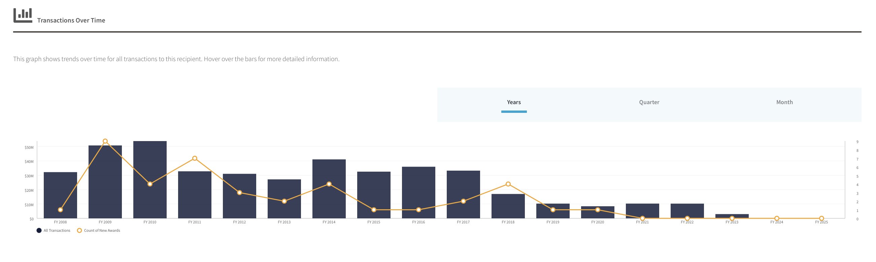The image size is (876, 262).
Task: Click the $40M y-axis label
Action: 29,162
